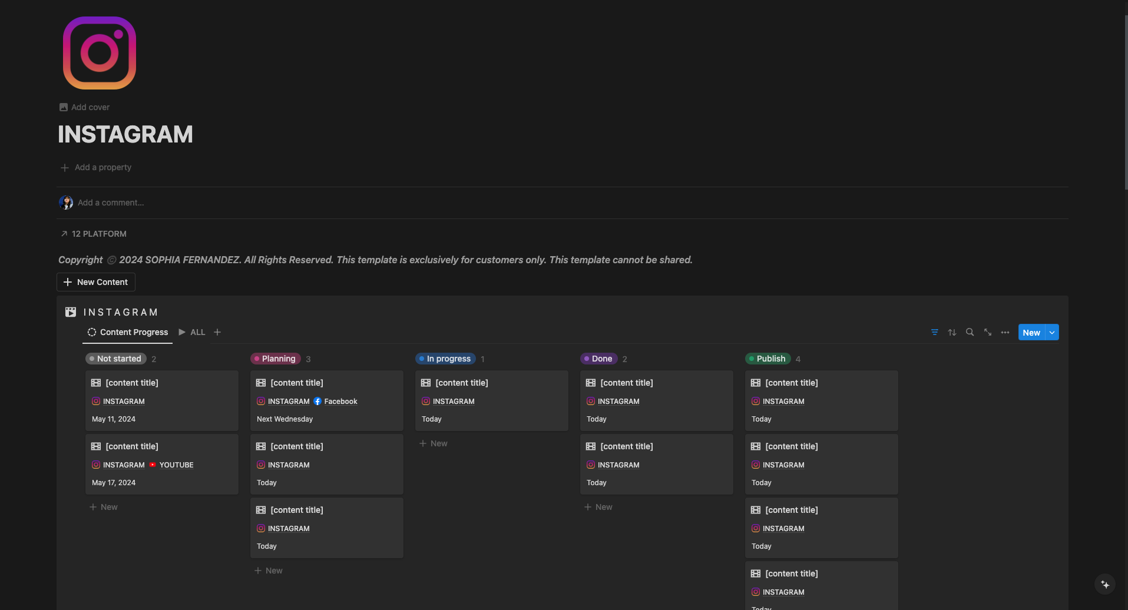Click the blue New button
Screen dimensions: 1128x610
[1031, 333]
